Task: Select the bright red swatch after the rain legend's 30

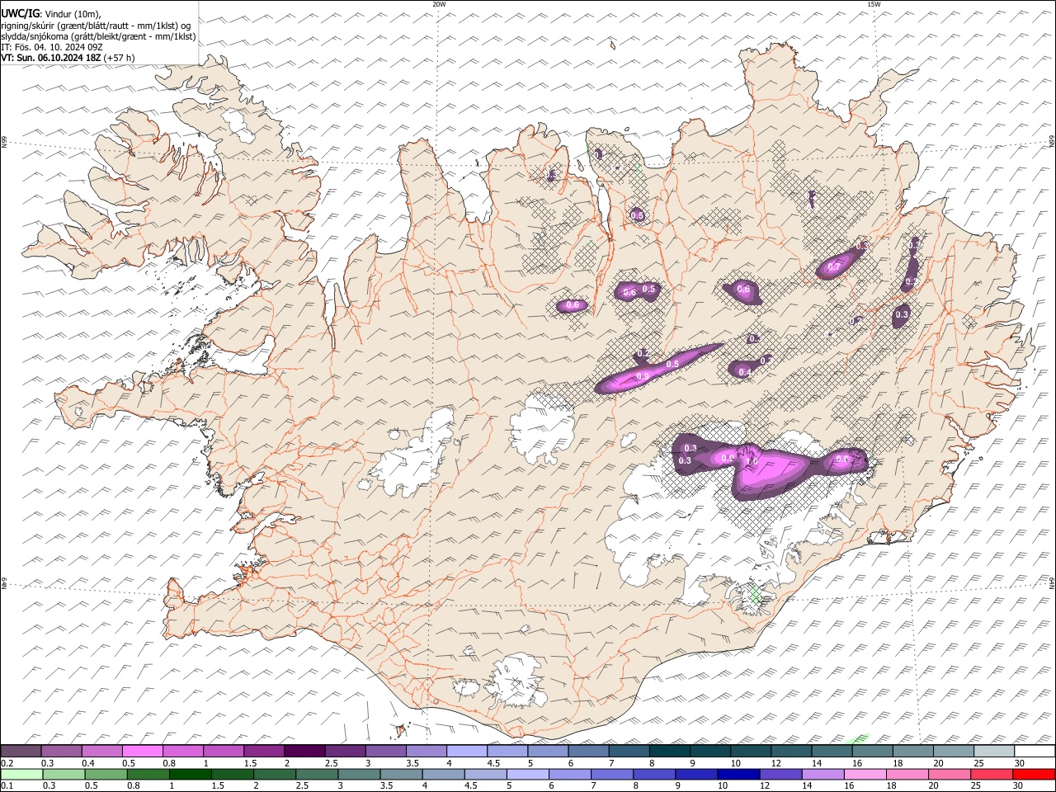Action: [1034, 775]
